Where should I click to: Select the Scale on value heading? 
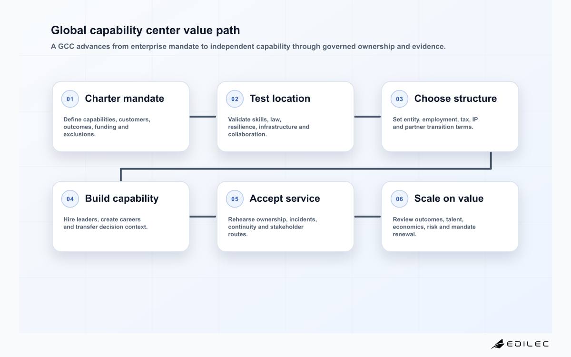point(449,198)
